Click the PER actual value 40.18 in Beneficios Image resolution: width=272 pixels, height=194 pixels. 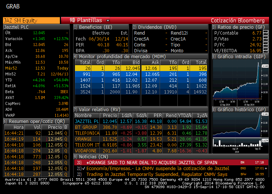click(103, 45)
